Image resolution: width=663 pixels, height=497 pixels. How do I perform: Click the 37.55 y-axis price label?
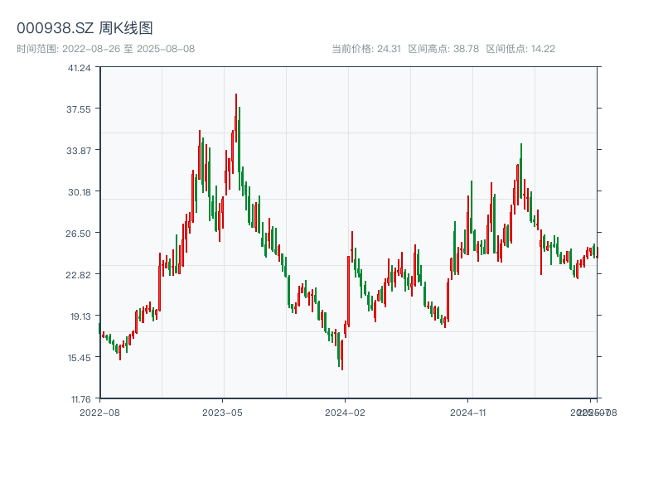80,109
